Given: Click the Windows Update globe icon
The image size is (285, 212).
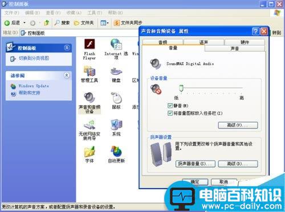Looking at the screenshot, I should (x=13, y=86).
